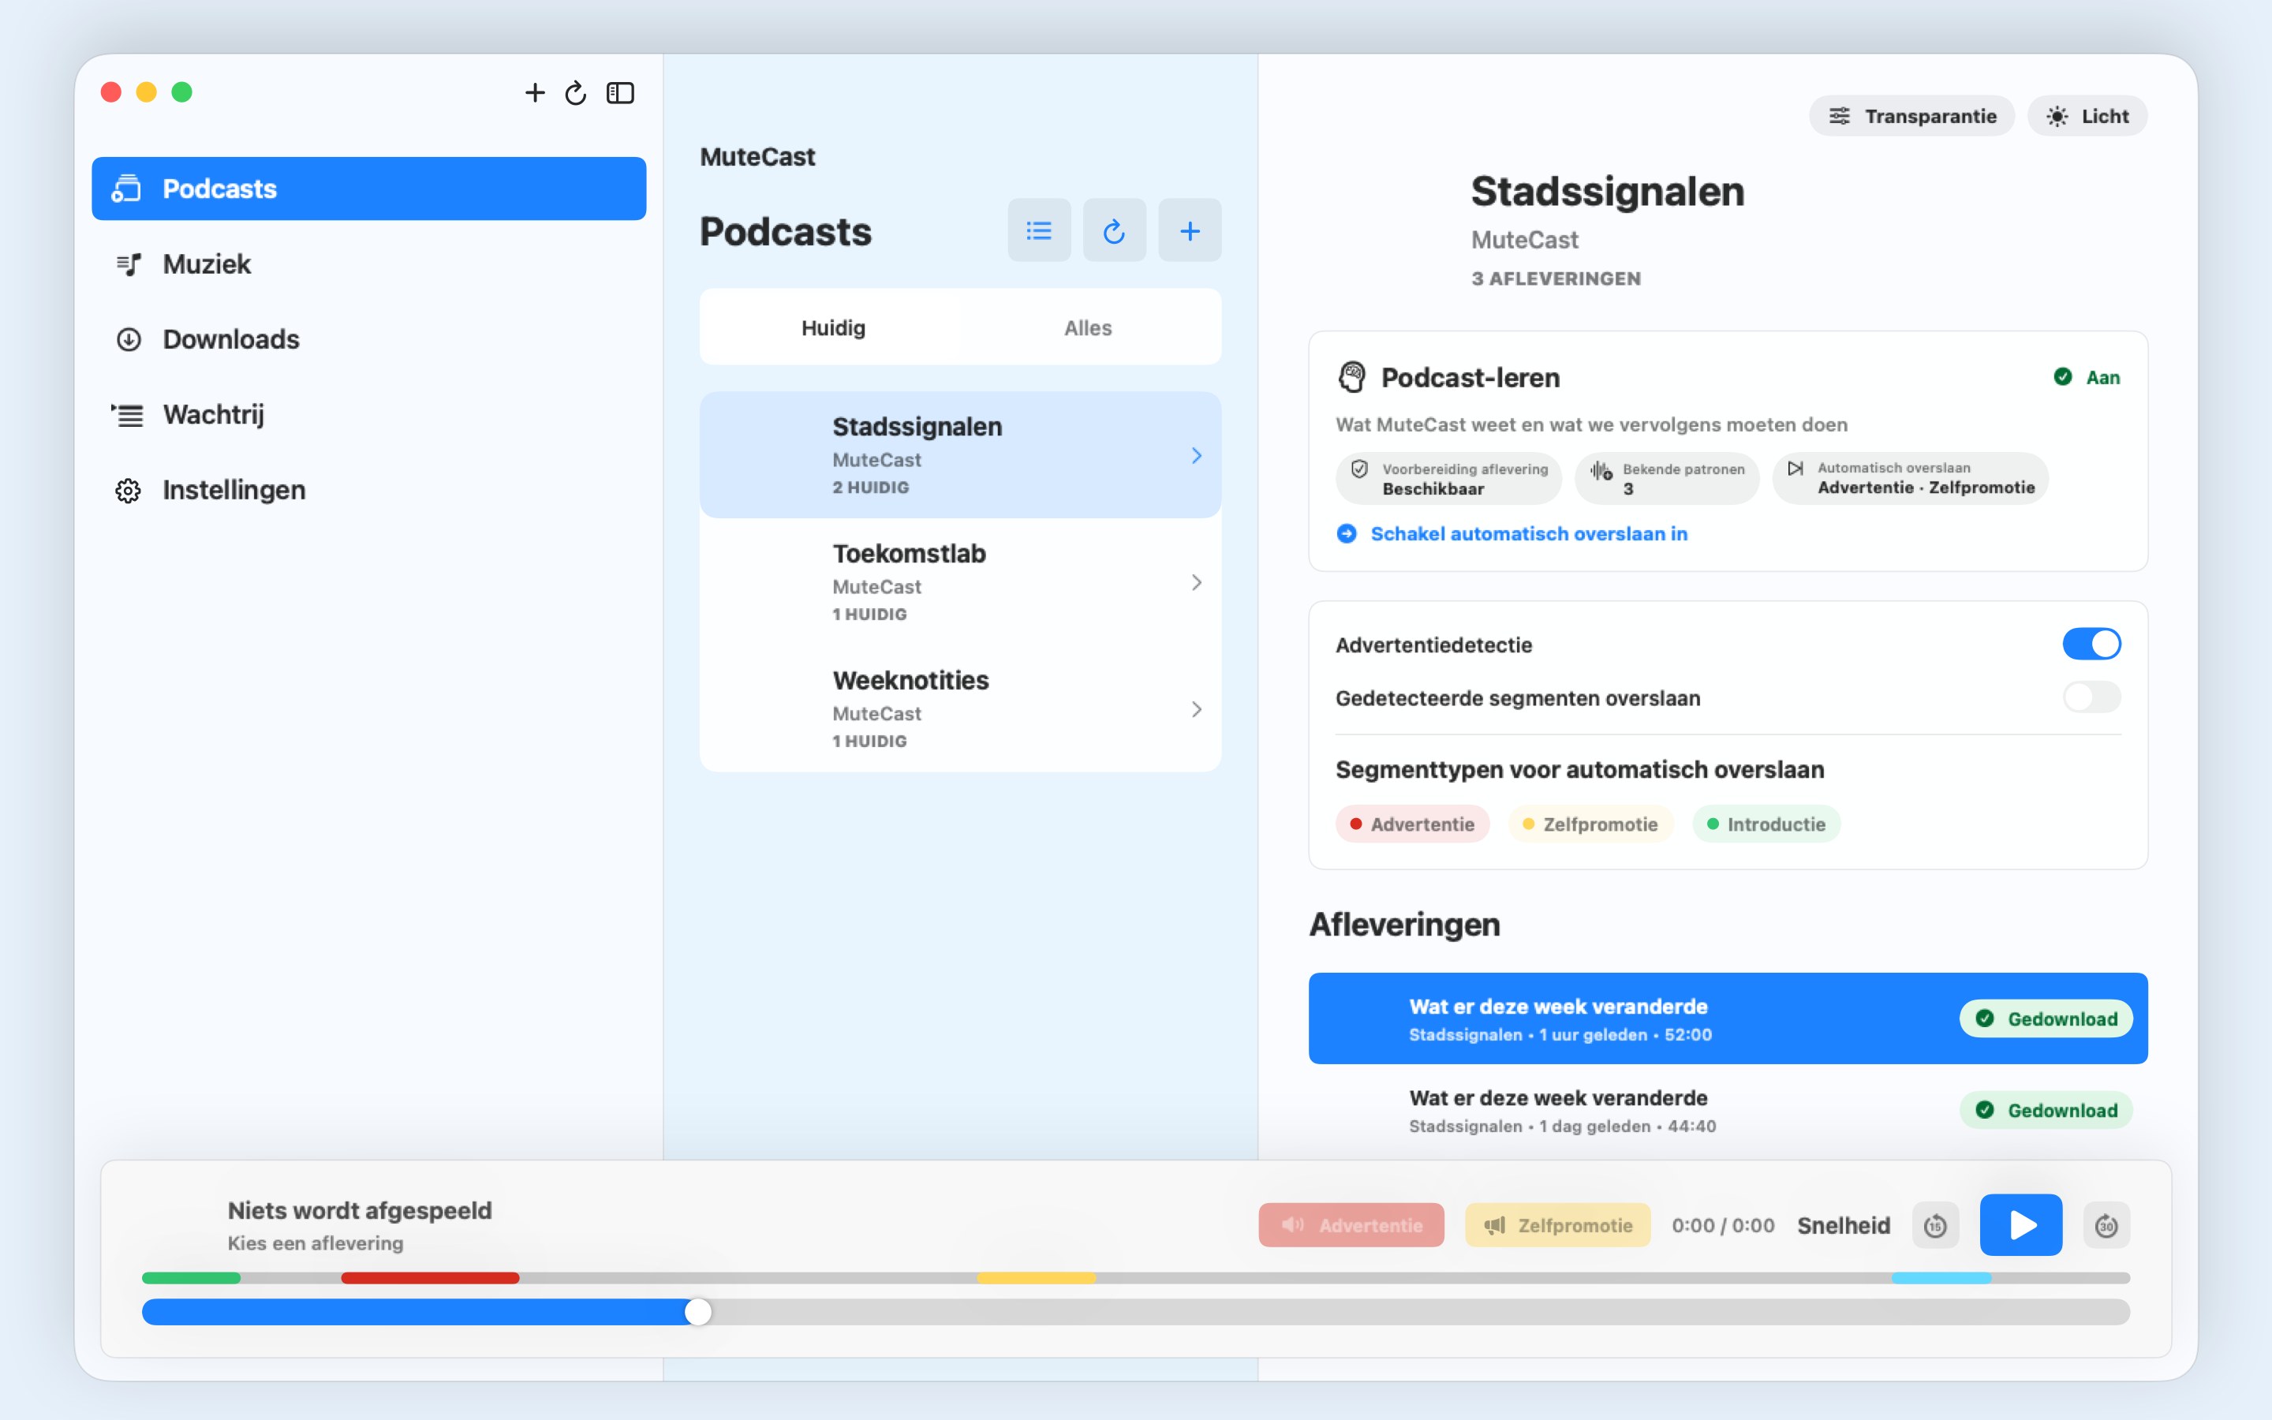Open Muziek in the sidebar
Screen dimensions: 2272x1420
369,264
